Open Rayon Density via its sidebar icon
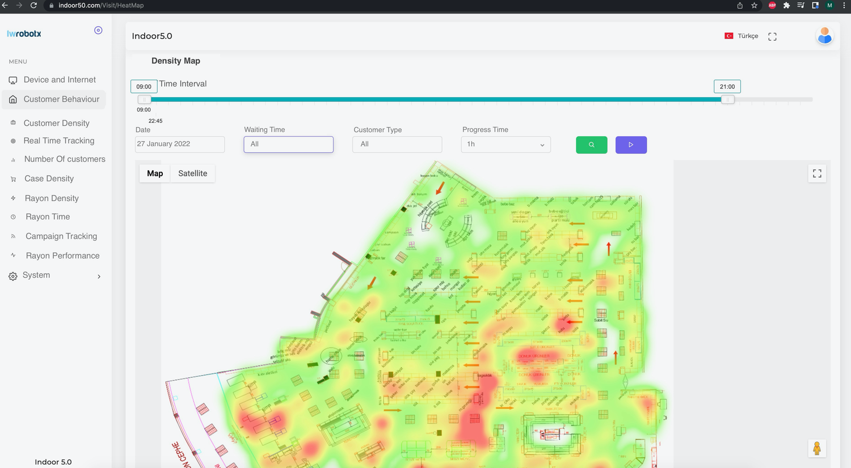This screenshot has height=468, width=851. pyautogui.click(x=12, y=198)
